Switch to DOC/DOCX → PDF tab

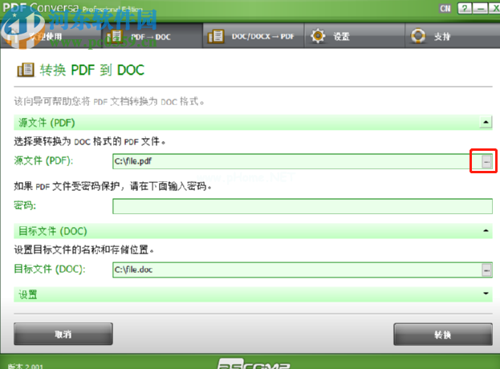click(253, 36)
